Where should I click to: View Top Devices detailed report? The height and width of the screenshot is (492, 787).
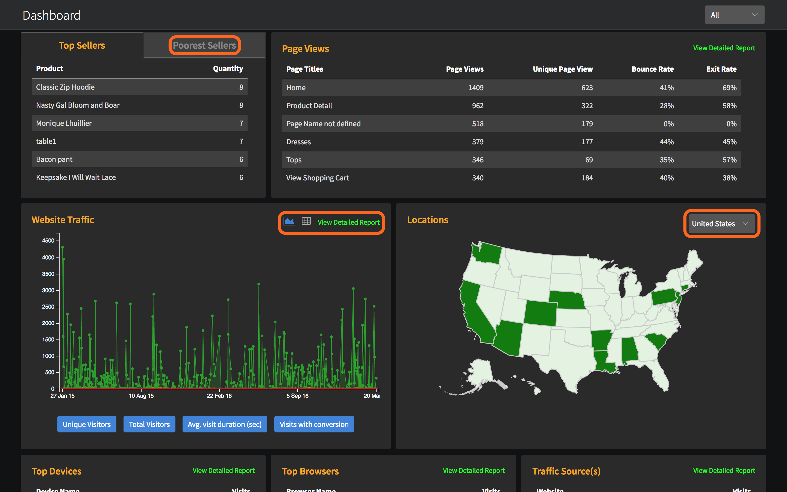tap(224, 470)
